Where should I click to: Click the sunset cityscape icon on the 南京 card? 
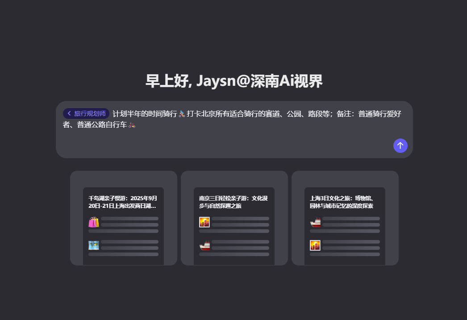tap(204, 222)
